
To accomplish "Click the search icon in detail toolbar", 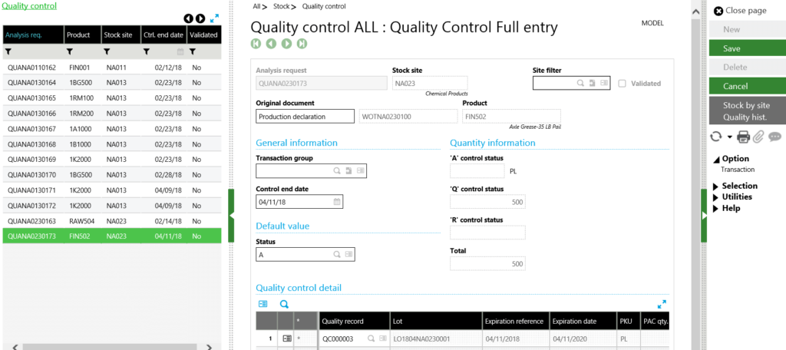I will [284, 304].
